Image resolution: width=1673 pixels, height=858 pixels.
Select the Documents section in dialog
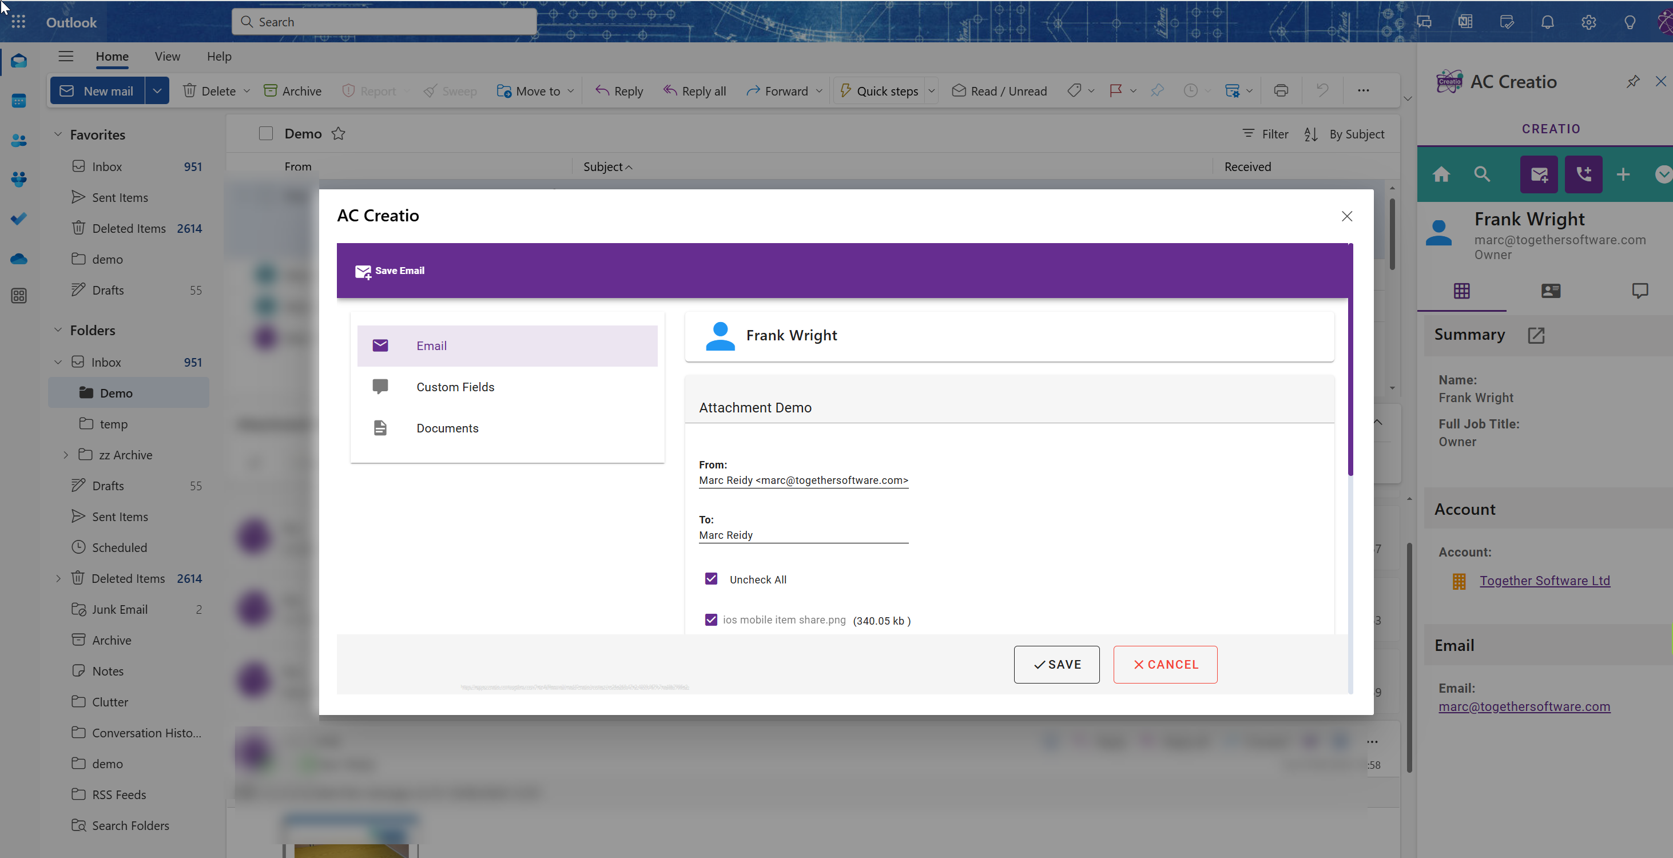(507, 428)
